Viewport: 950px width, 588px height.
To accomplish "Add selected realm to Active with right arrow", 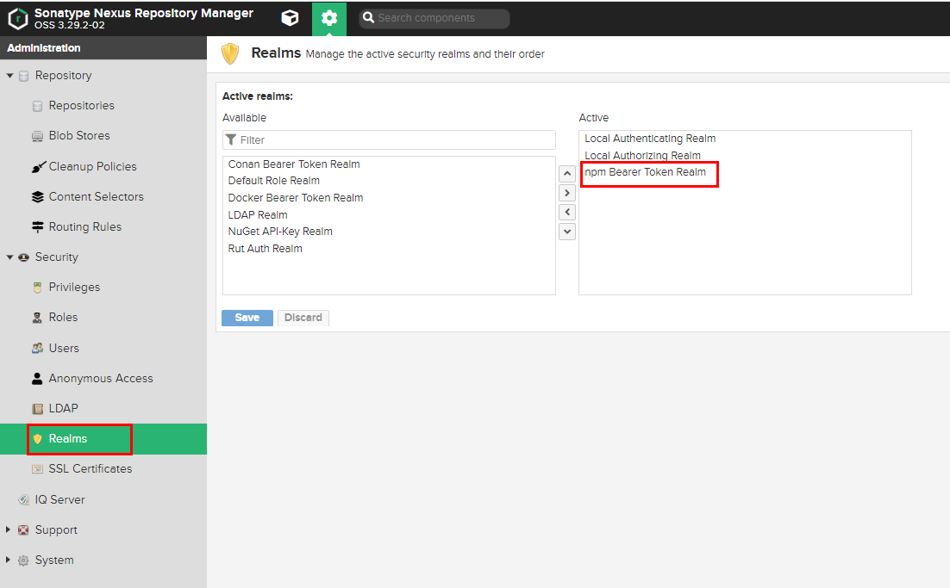I will tap(567, 193).
